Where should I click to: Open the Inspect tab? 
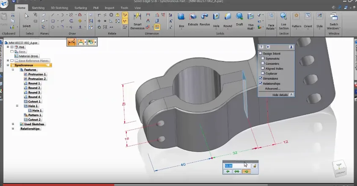[x=109, y=8]
